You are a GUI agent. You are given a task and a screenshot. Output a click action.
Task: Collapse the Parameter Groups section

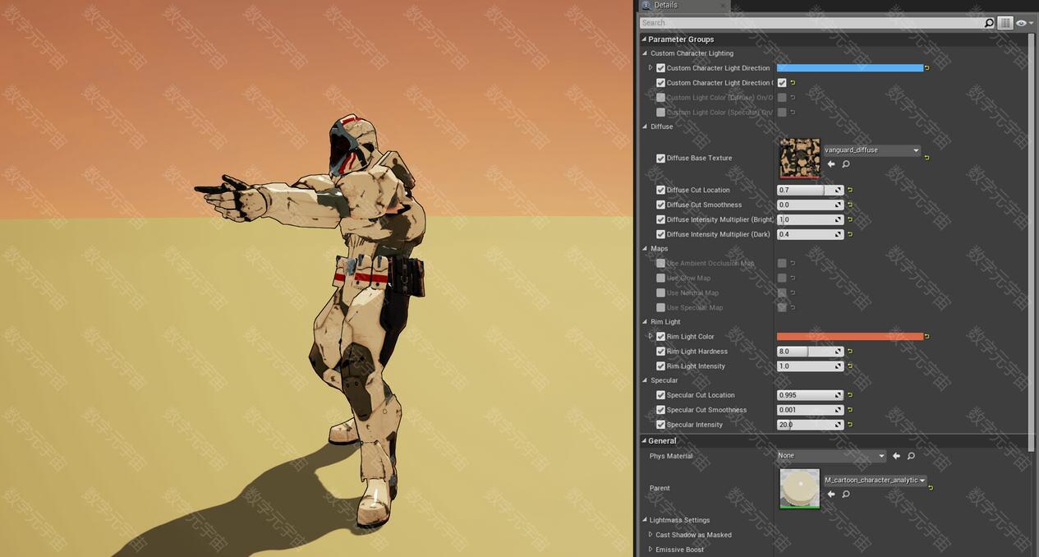[644, 39]
